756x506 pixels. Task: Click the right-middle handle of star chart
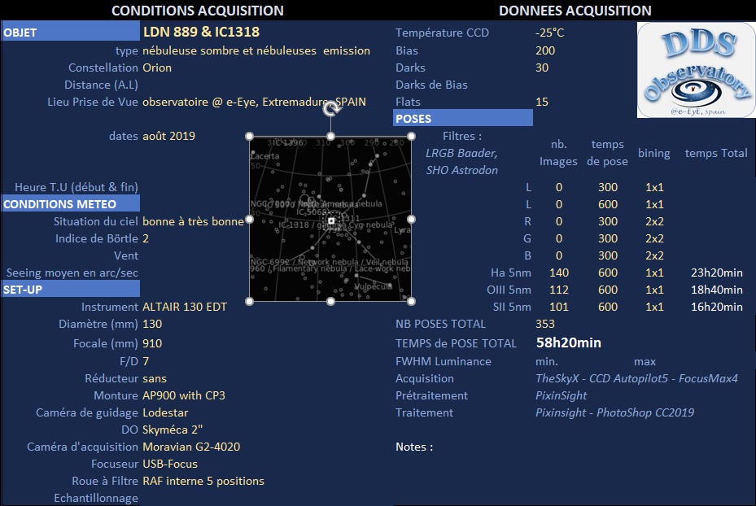pyautogui.click(x=411, y=220)
